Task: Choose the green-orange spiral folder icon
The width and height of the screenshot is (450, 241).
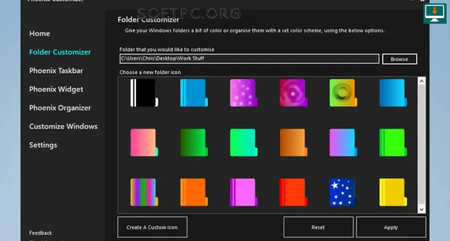Action: pos(343,93)
